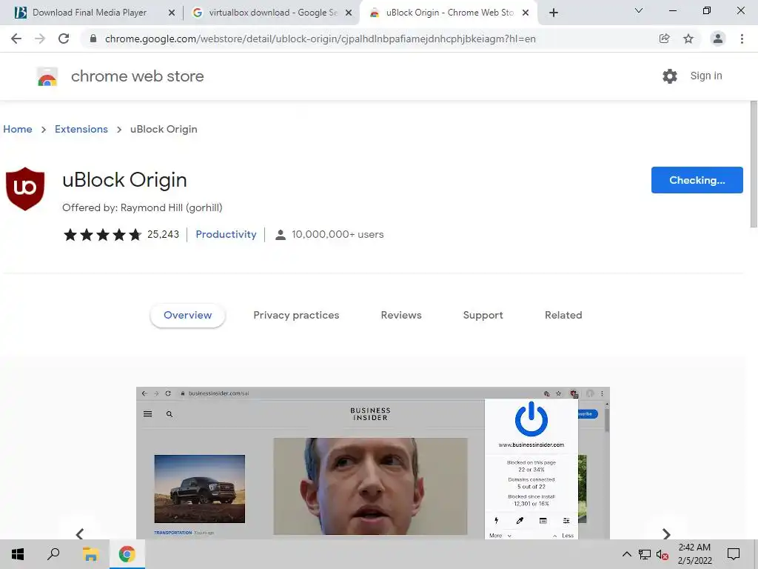Show next screenshot with right arrow
Viewport: 758px width, 569px height.
(667, 533)
